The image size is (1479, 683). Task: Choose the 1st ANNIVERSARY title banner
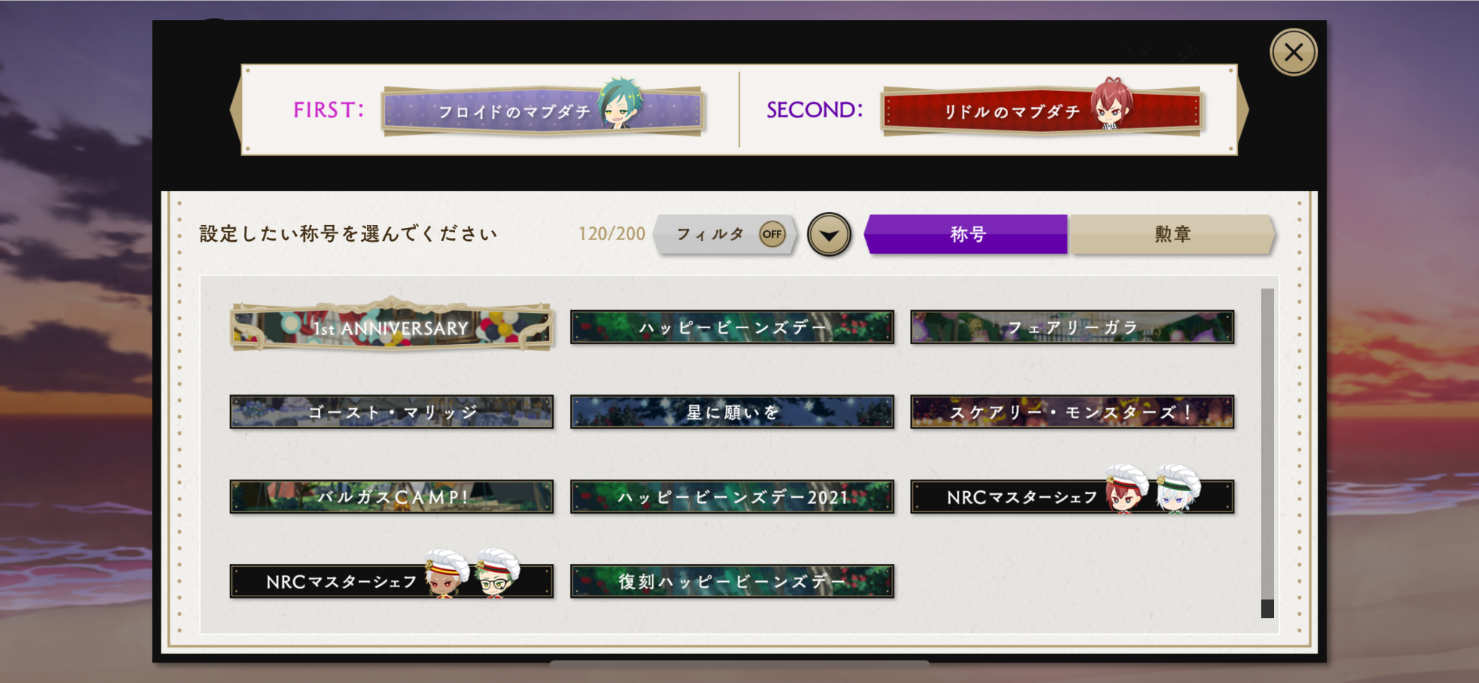click(x=391, y=326)
